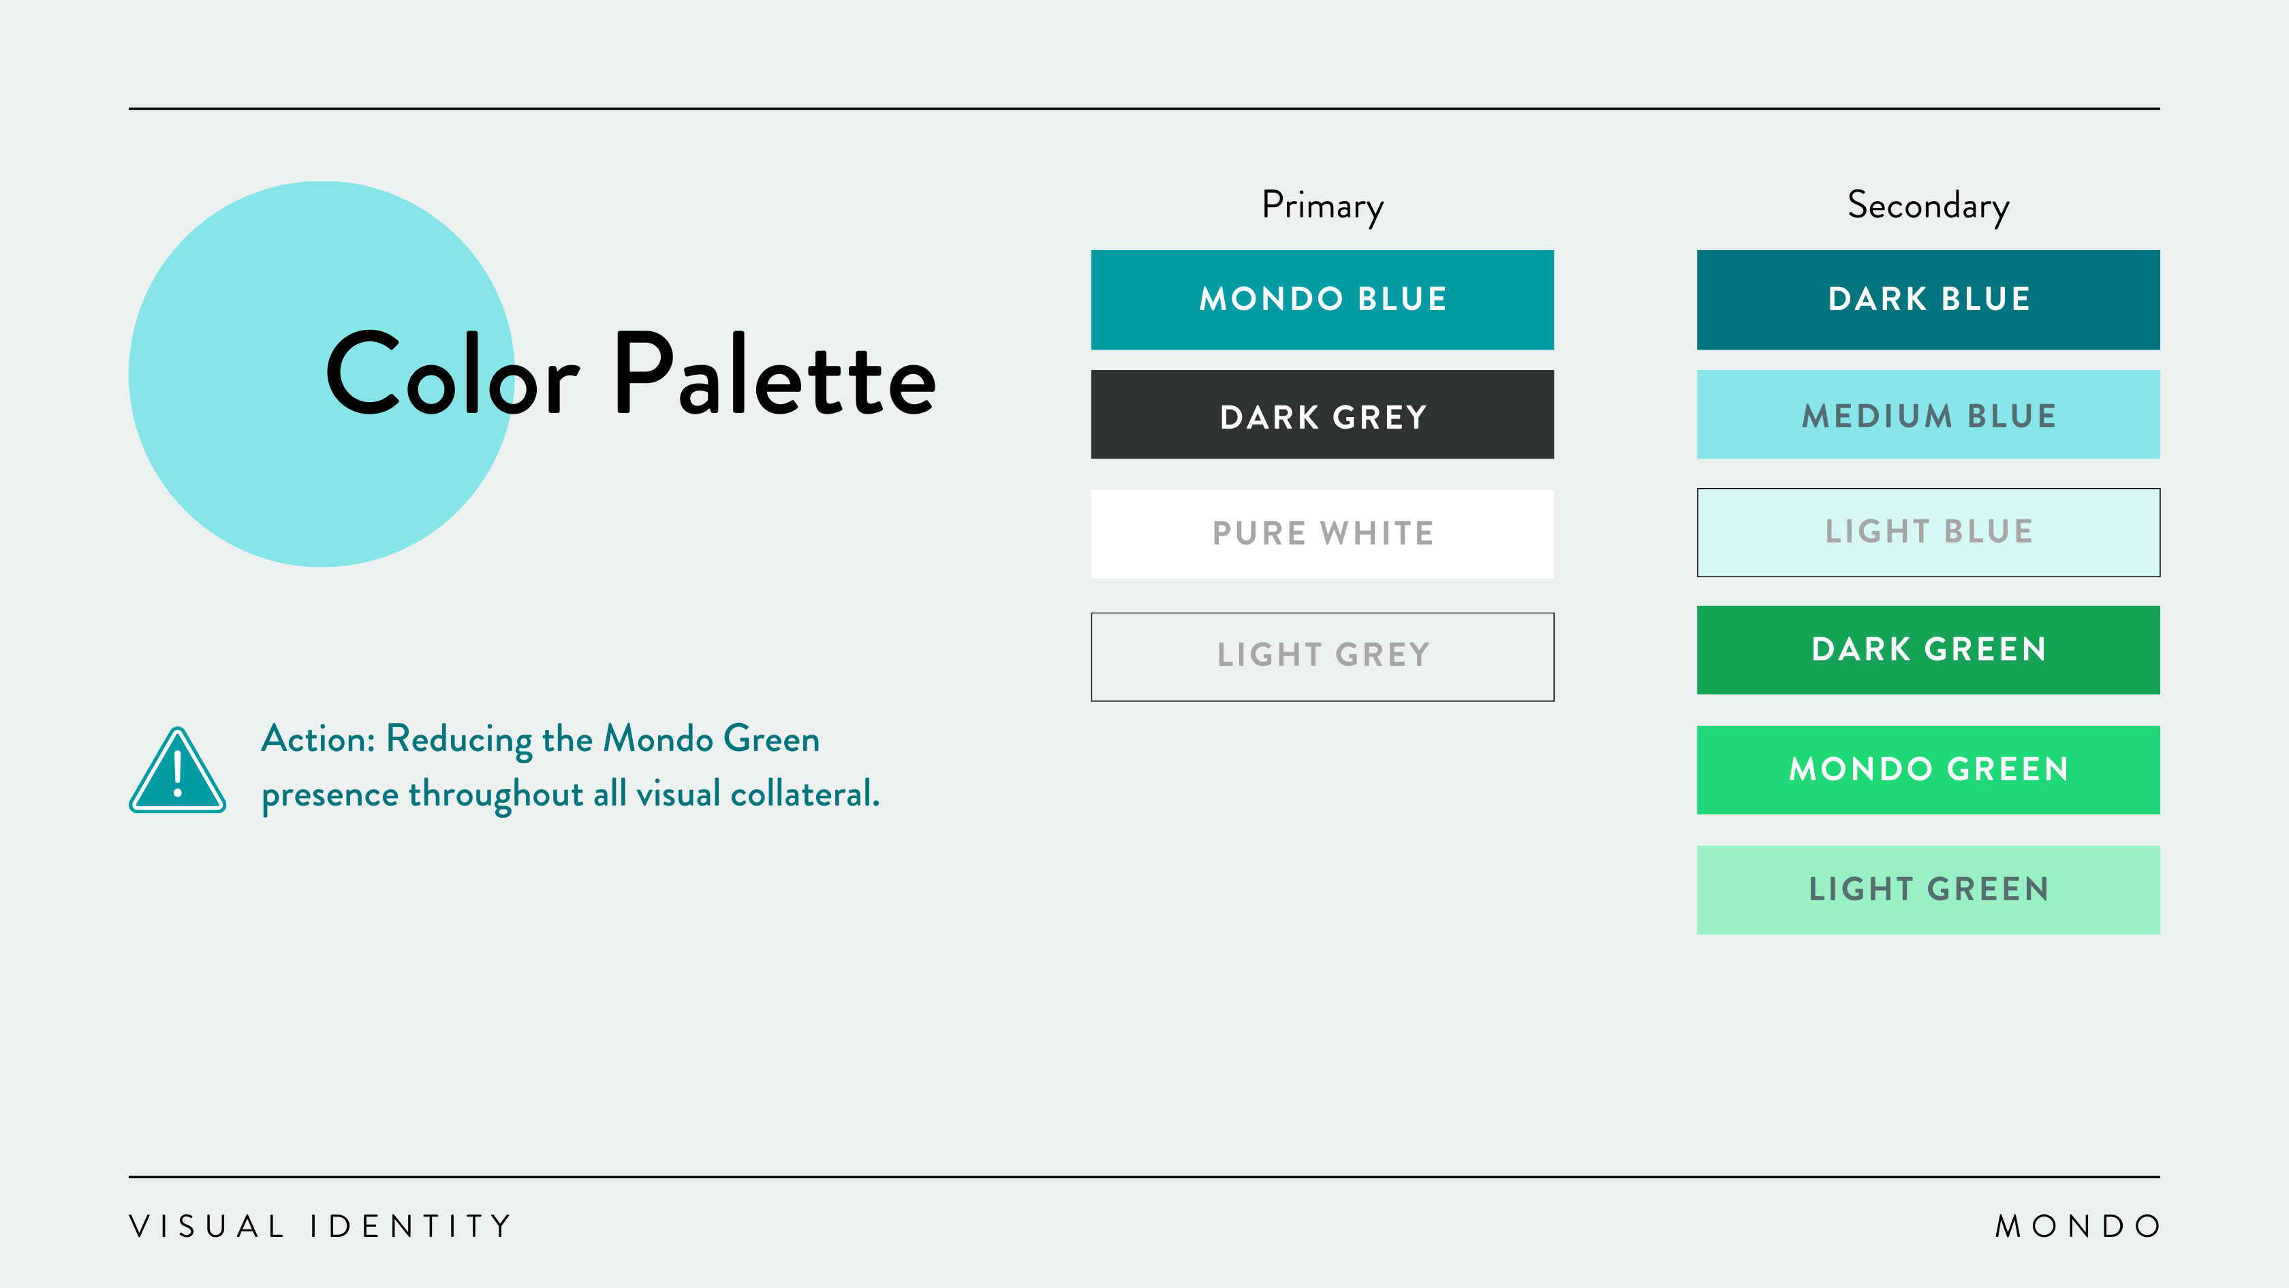This screenshot has height=1288, width=2289.
Task: Choose the Dark Green swatch
Action: [1928, 649]
